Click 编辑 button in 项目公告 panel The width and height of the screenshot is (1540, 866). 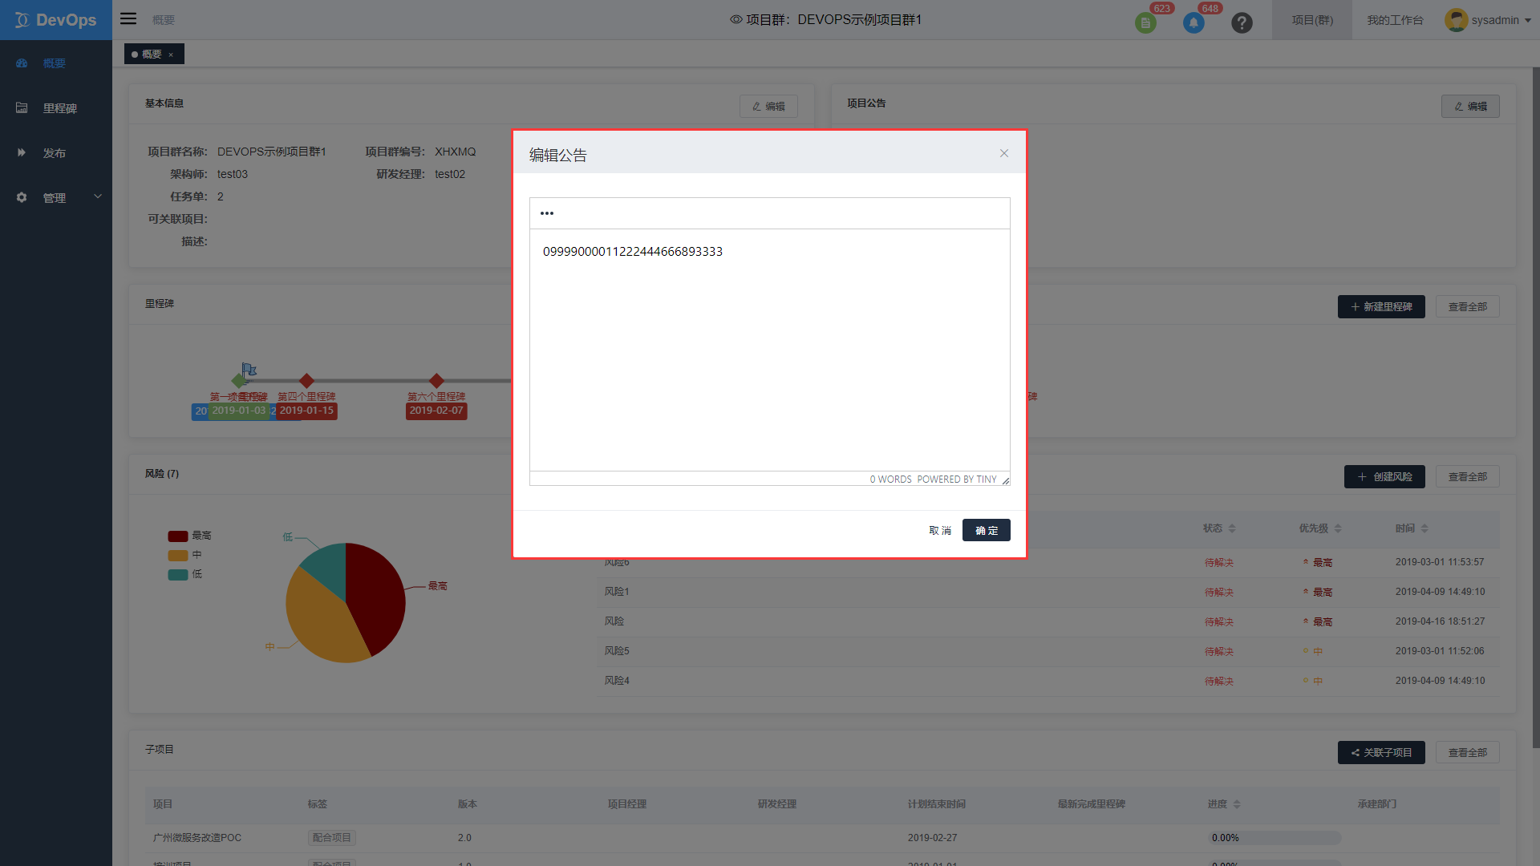pyautogui.click(x=1470, y=106)
